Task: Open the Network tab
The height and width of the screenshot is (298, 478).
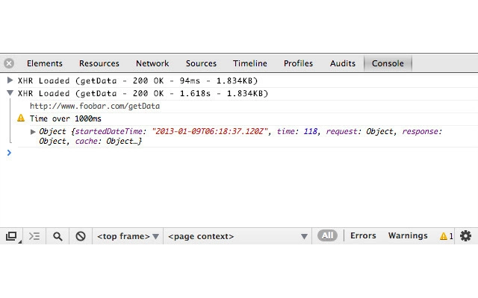Action: [x=152, y=63]
